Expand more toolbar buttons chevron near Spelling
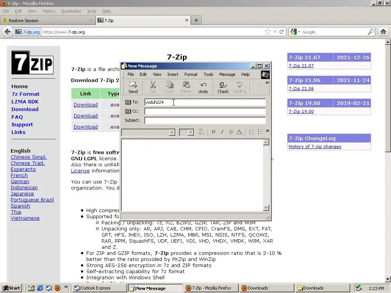 click(x=267, y=83)
